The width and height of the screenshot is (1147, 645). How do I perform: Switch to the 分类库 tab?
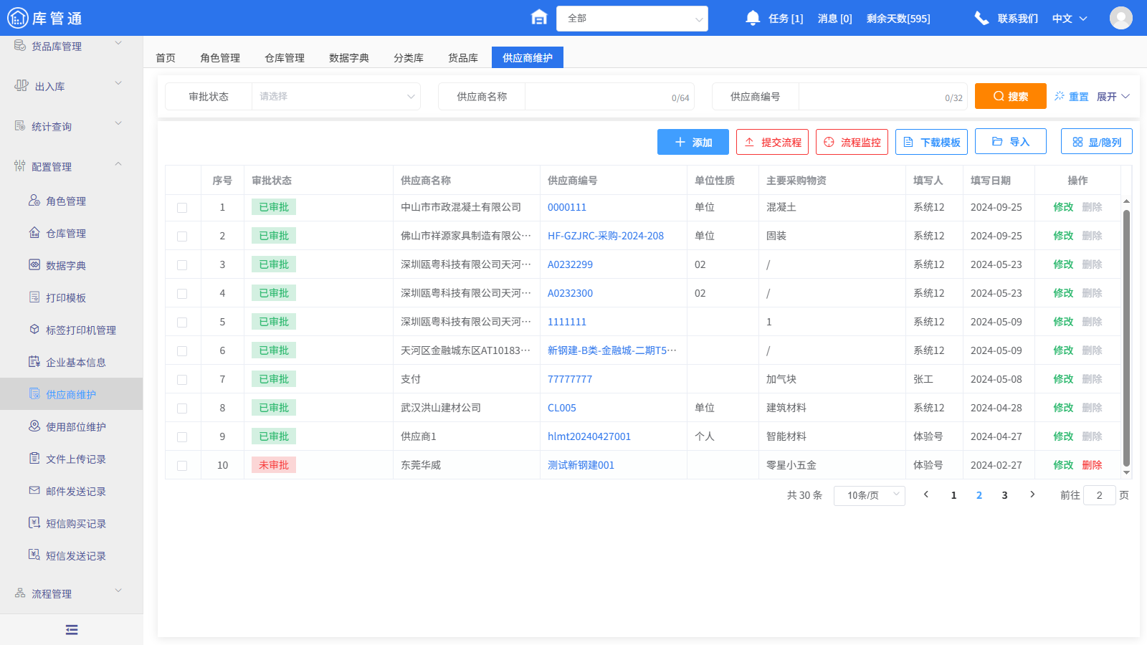[409, 58]
